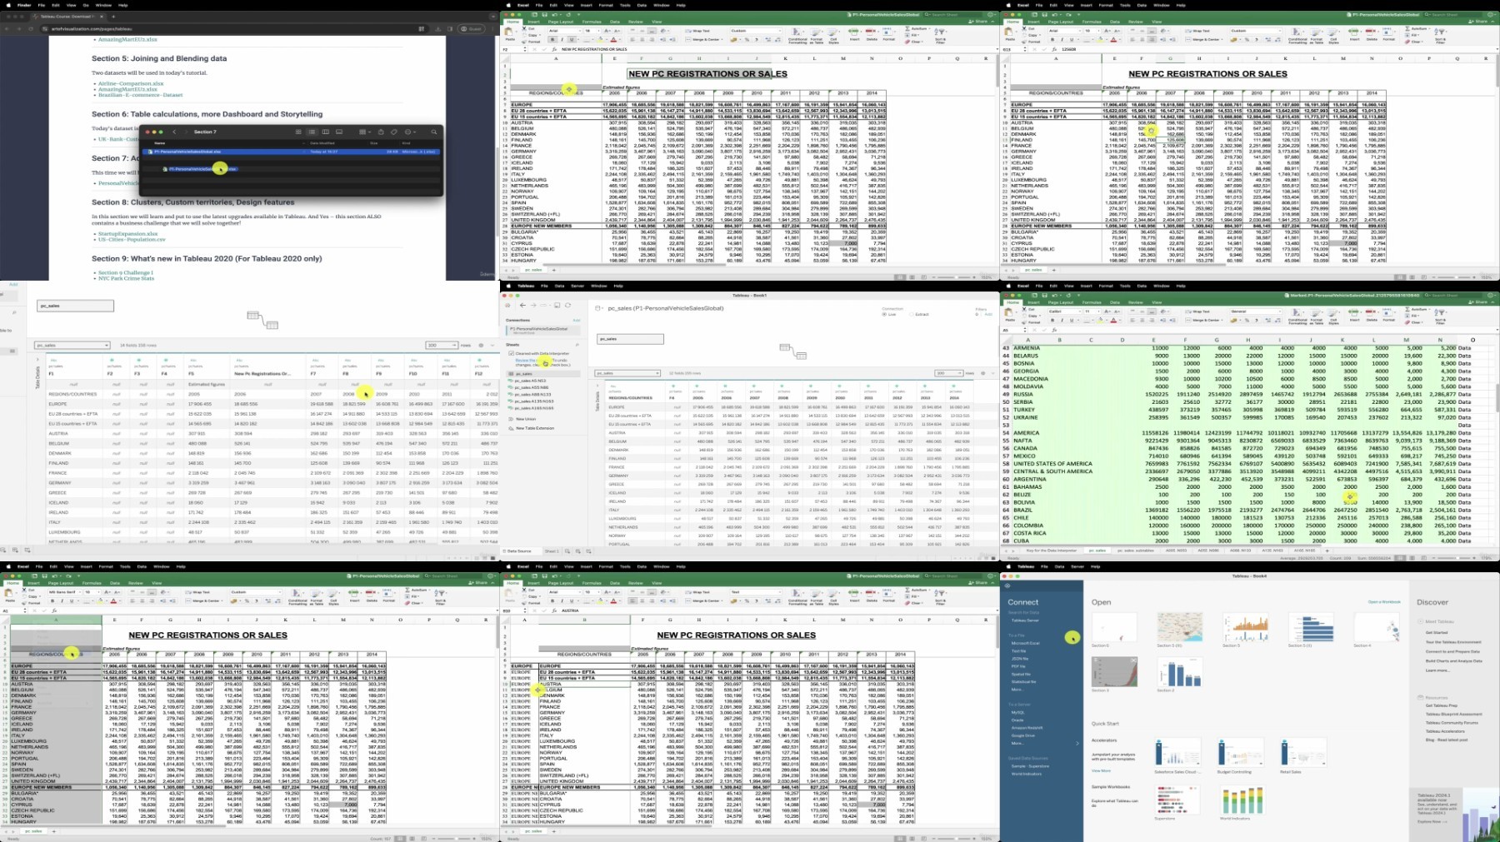Select the pc_sales A88:N133 sheet in Tableau's list
Viewport: 1500px width, 842px height.
click(x=531, y=394)
